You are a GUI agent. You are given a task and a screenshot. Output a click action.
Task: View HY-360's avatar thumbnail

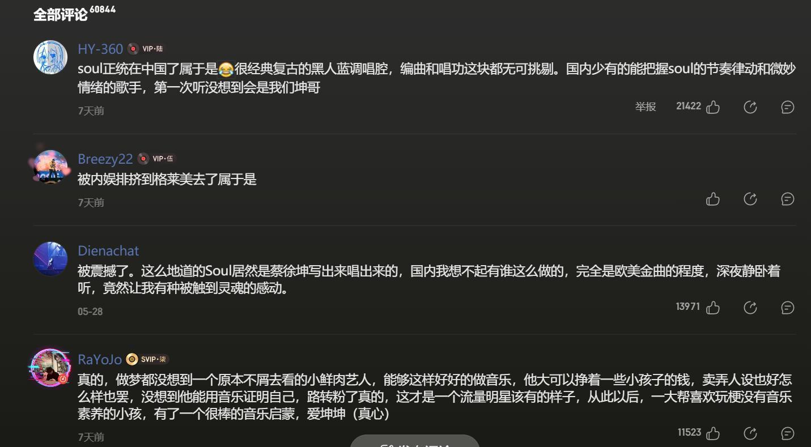point(50,57)
